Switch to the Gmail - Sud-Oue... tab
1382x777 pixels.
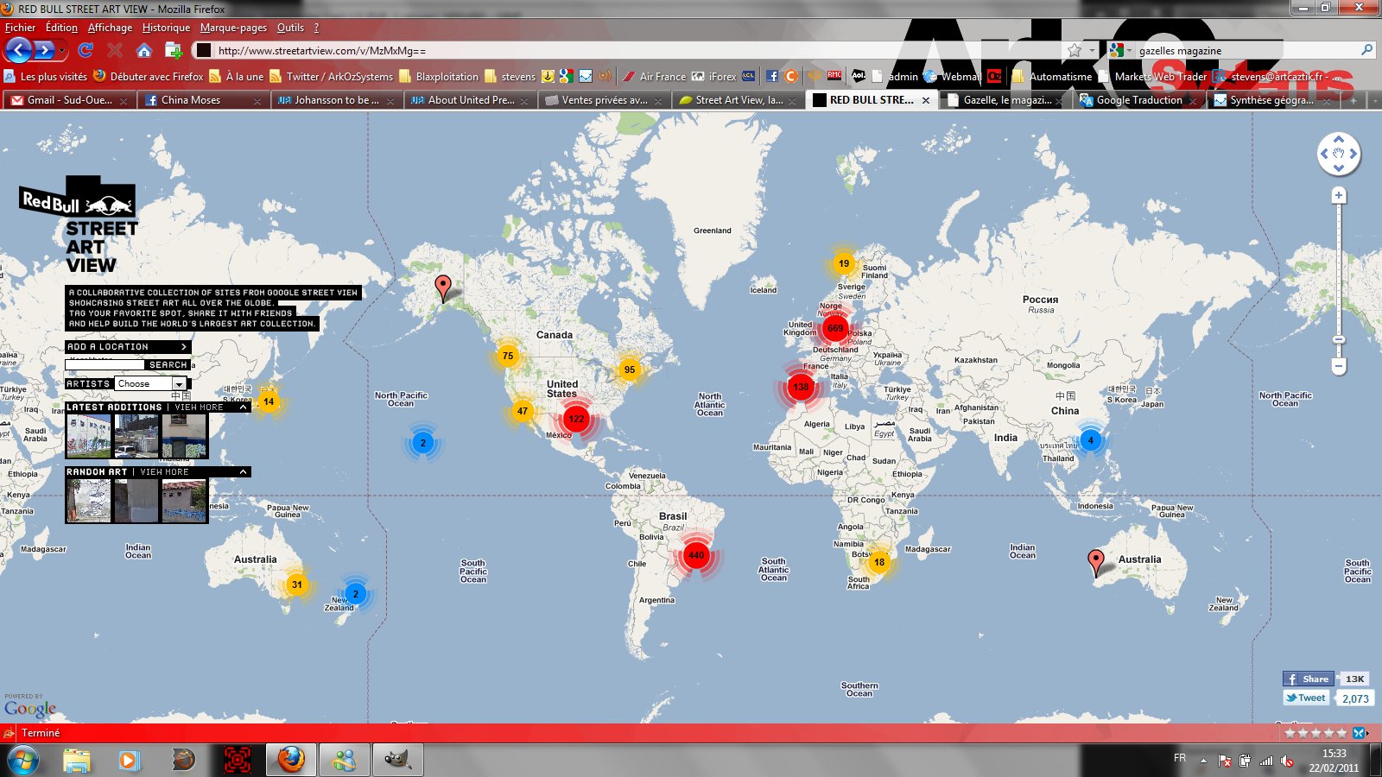coord(69,100)
